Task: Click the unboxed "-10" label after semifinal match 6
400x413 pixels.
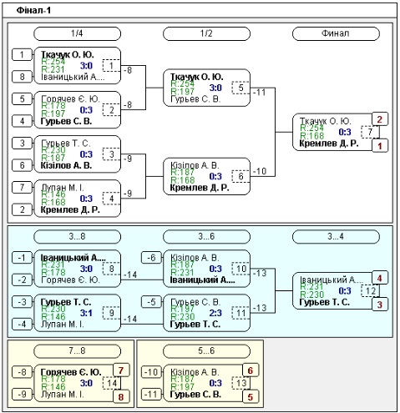Action: [x=260, y=171]
